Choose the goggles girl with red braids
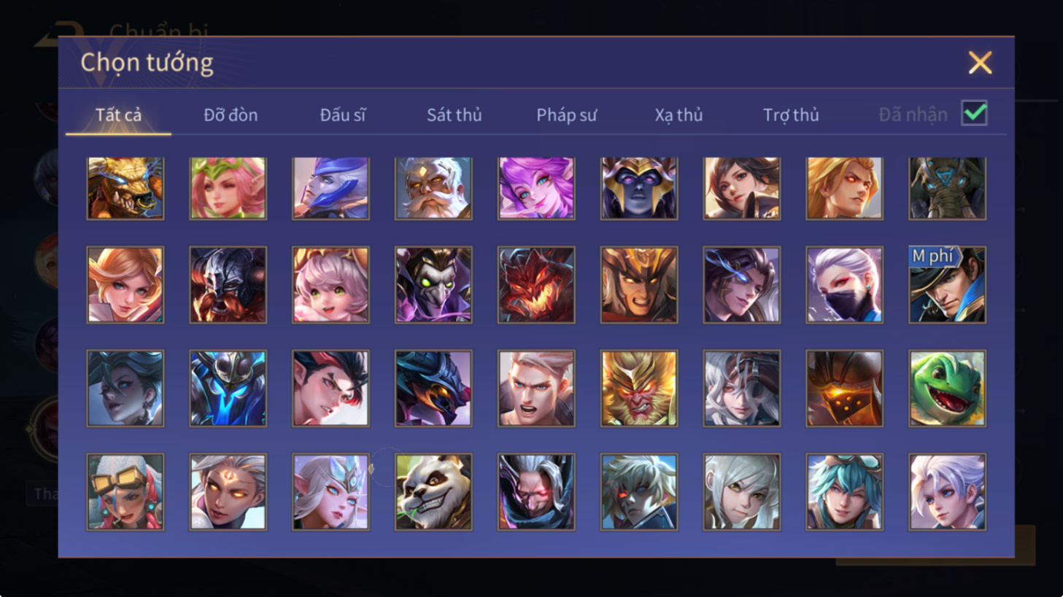Image resolution: width=1063 pixels, height=597 pixels. coord(125,492)
